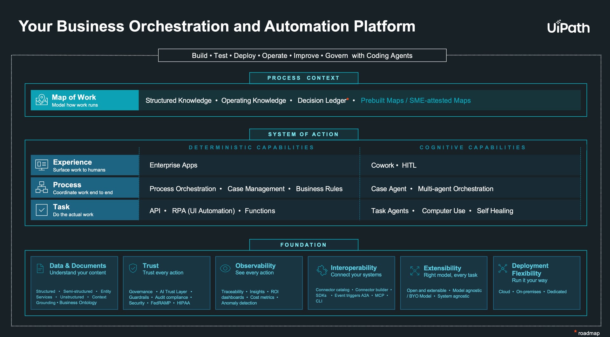Viewport: 610px width, 337px height.
Task: Click the Data & Documents page icon
Action: click(x=40, y=268)
